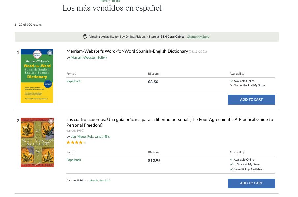This screenshot has height=197, width=298.
Task: Expand See All formats chevron
Action: (x=110, y=181)
